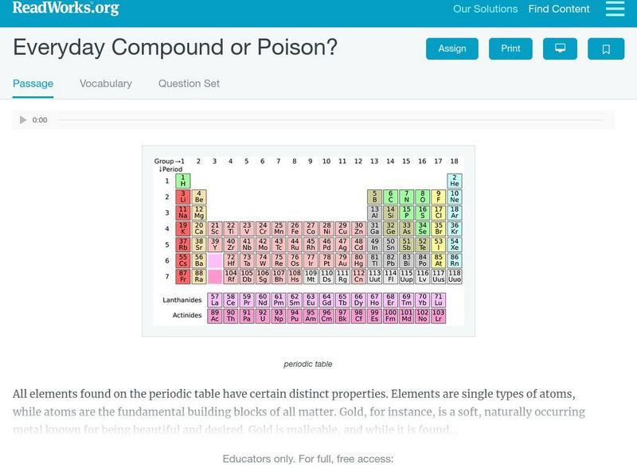The image size is (637, 468).
Task: Open the Our Solutions link
Action: 485,10
